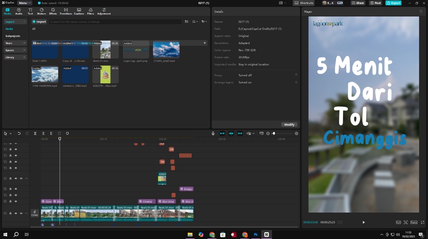The height and width of the screenshot is (239, 428).
Task: Select Subprojects in the left sidebar
Action: coord(13,36)
